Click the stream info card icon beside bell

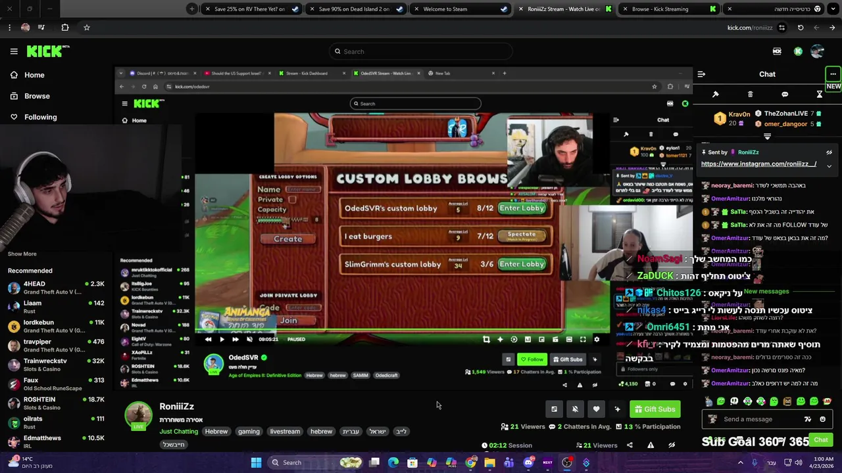coord(554,409)
